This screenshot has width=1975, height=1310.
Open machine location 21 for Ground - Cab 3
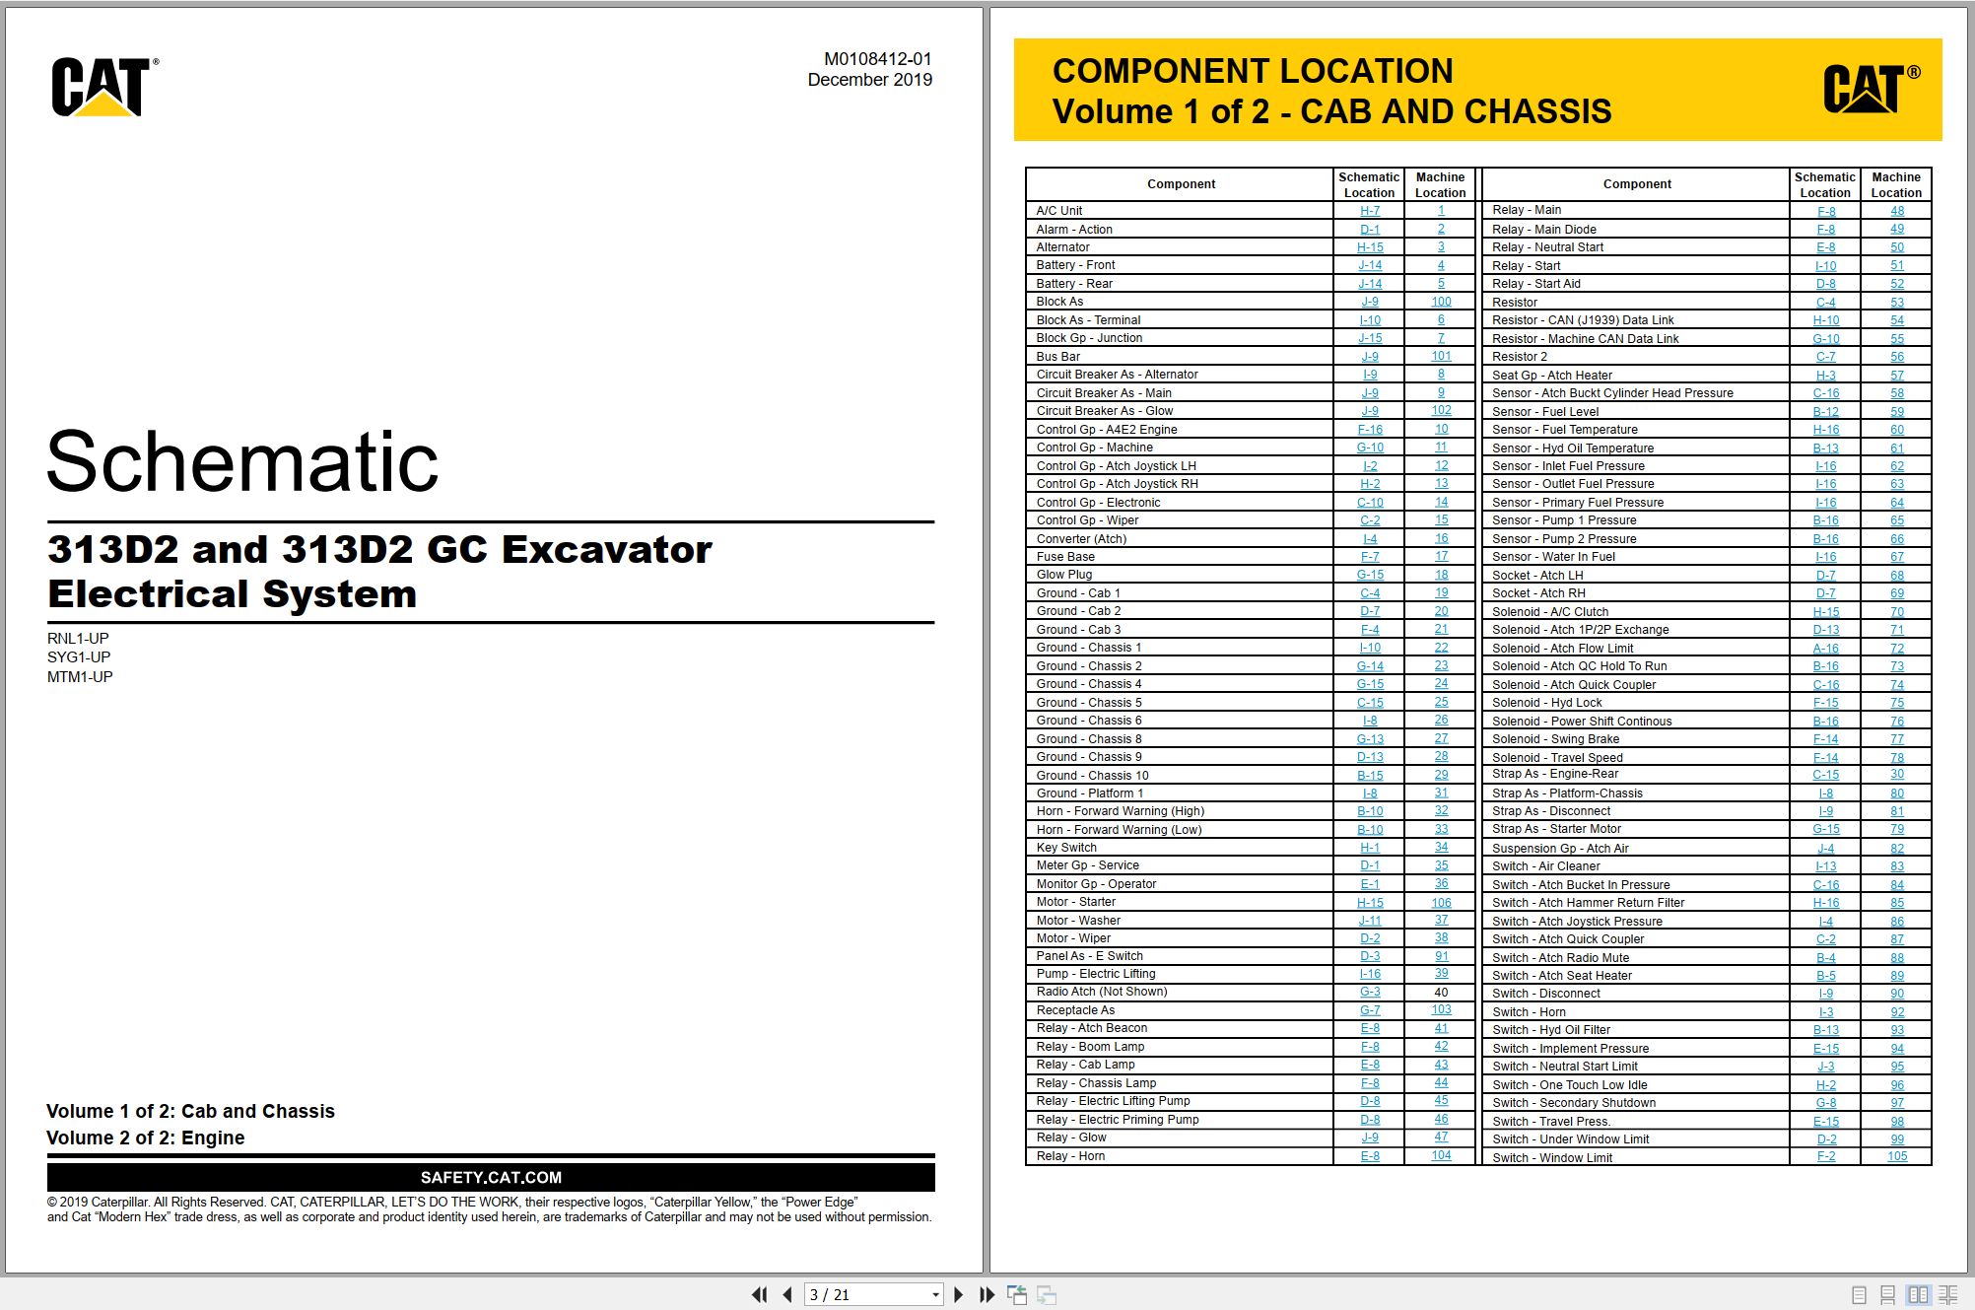click(x=1441, y=630)
